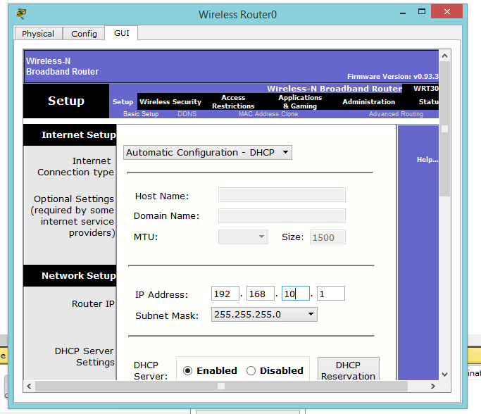Expand the MTU dropdown

tap(243, 237)
